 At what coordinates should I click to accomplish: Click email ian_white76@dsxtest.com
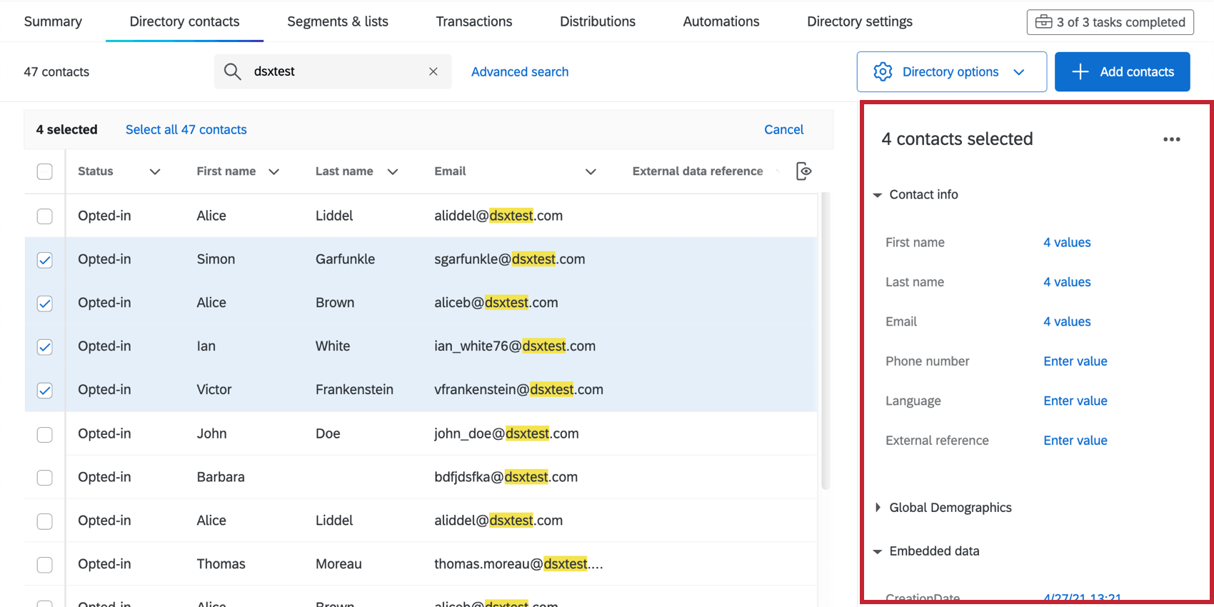515,346
